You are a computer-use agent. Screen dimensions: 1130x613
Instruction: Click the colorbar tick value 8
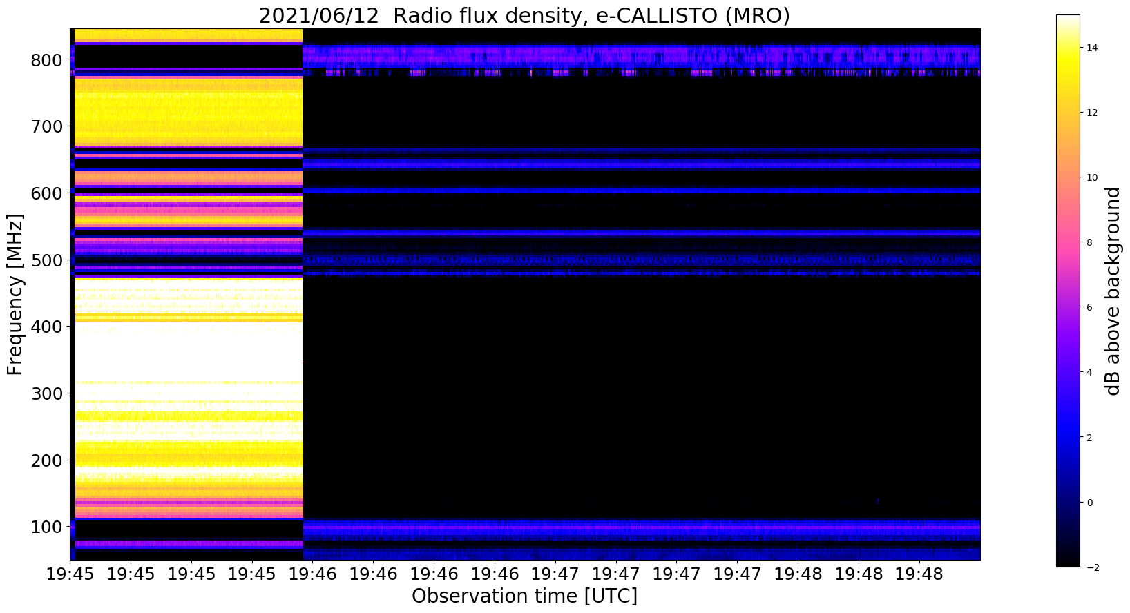click(1090, 242)
